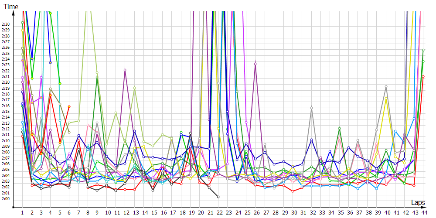This screenshot has width=436, height=218.
Task: Click the black data point at lap 22
Action: [218, 197]
